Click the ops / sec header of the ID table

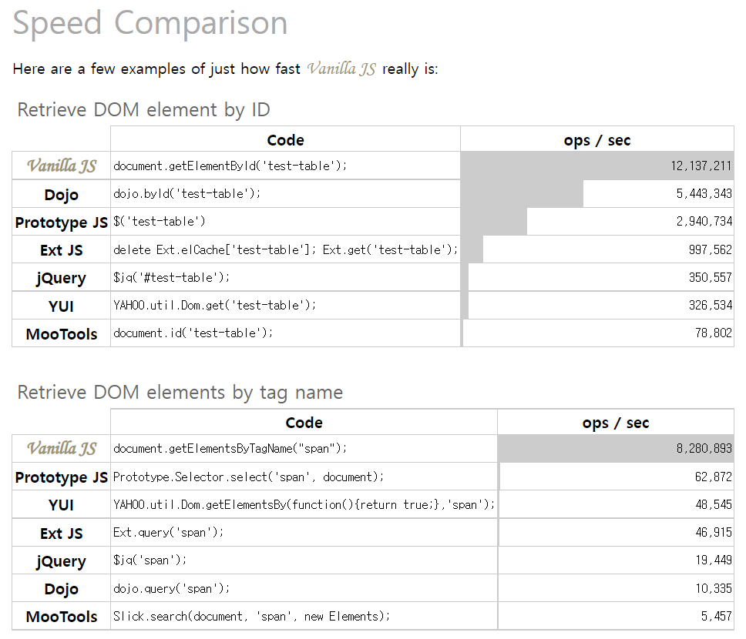[x=597, y=141]
